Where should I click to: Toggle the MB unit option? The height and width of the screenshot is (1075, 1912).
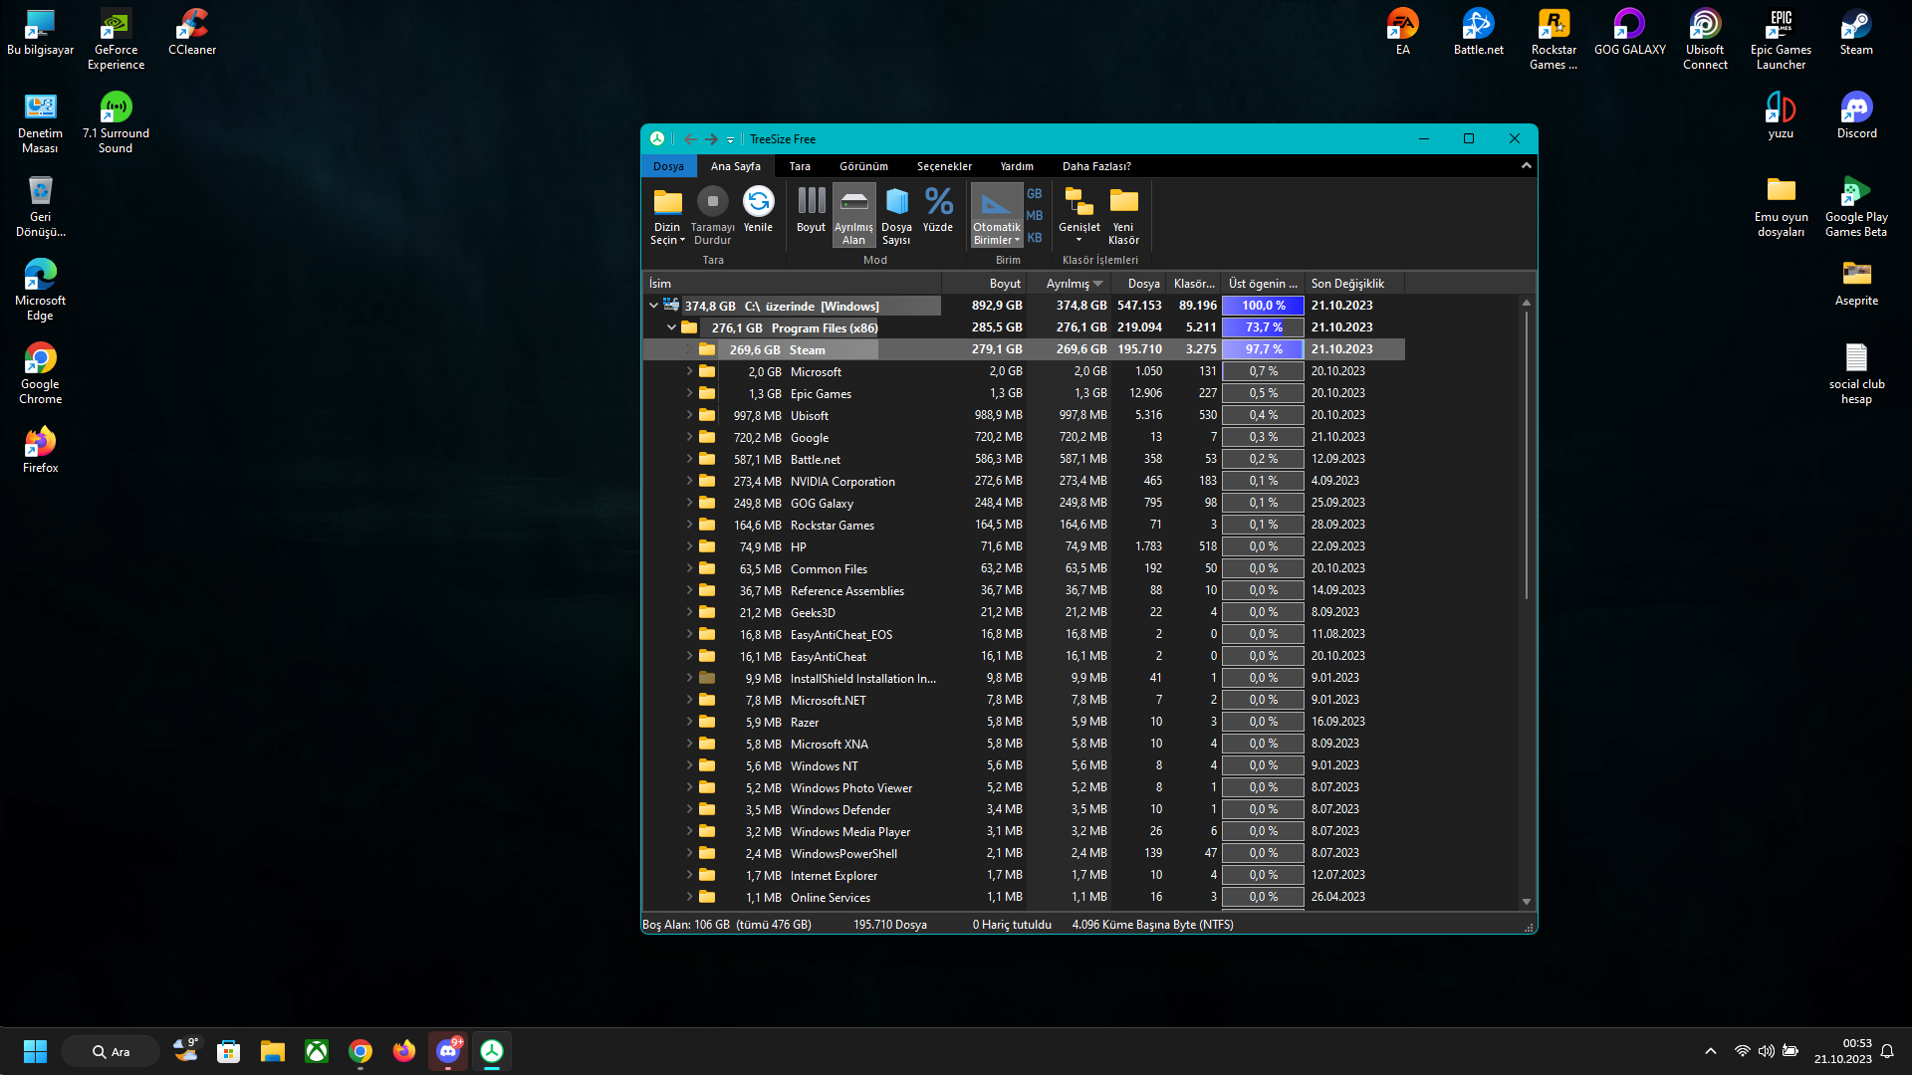click(x=1035, y=216)
